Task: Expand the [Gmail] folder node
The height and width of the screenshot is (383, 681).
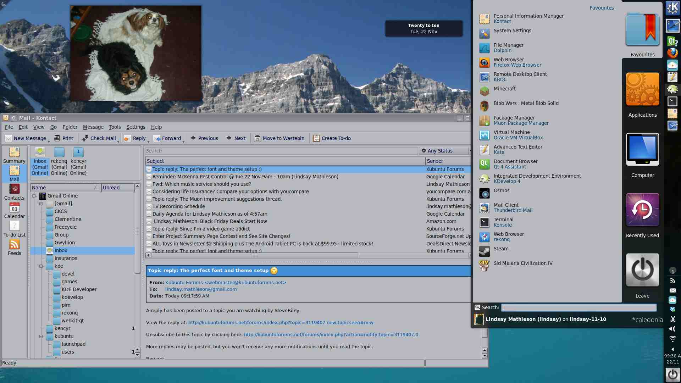Action: pos(41,204)
